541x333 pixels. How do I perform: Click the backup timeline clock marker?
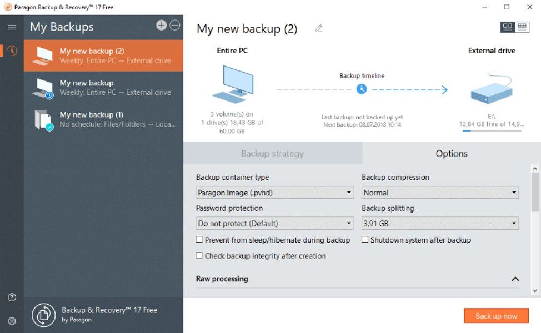click(x=361, y=89)
